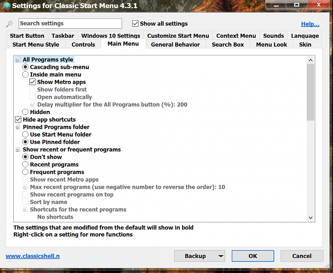Click the No shortcuts radio option
The height and width of the screenshot is (273, 333).
pos(32,217)
